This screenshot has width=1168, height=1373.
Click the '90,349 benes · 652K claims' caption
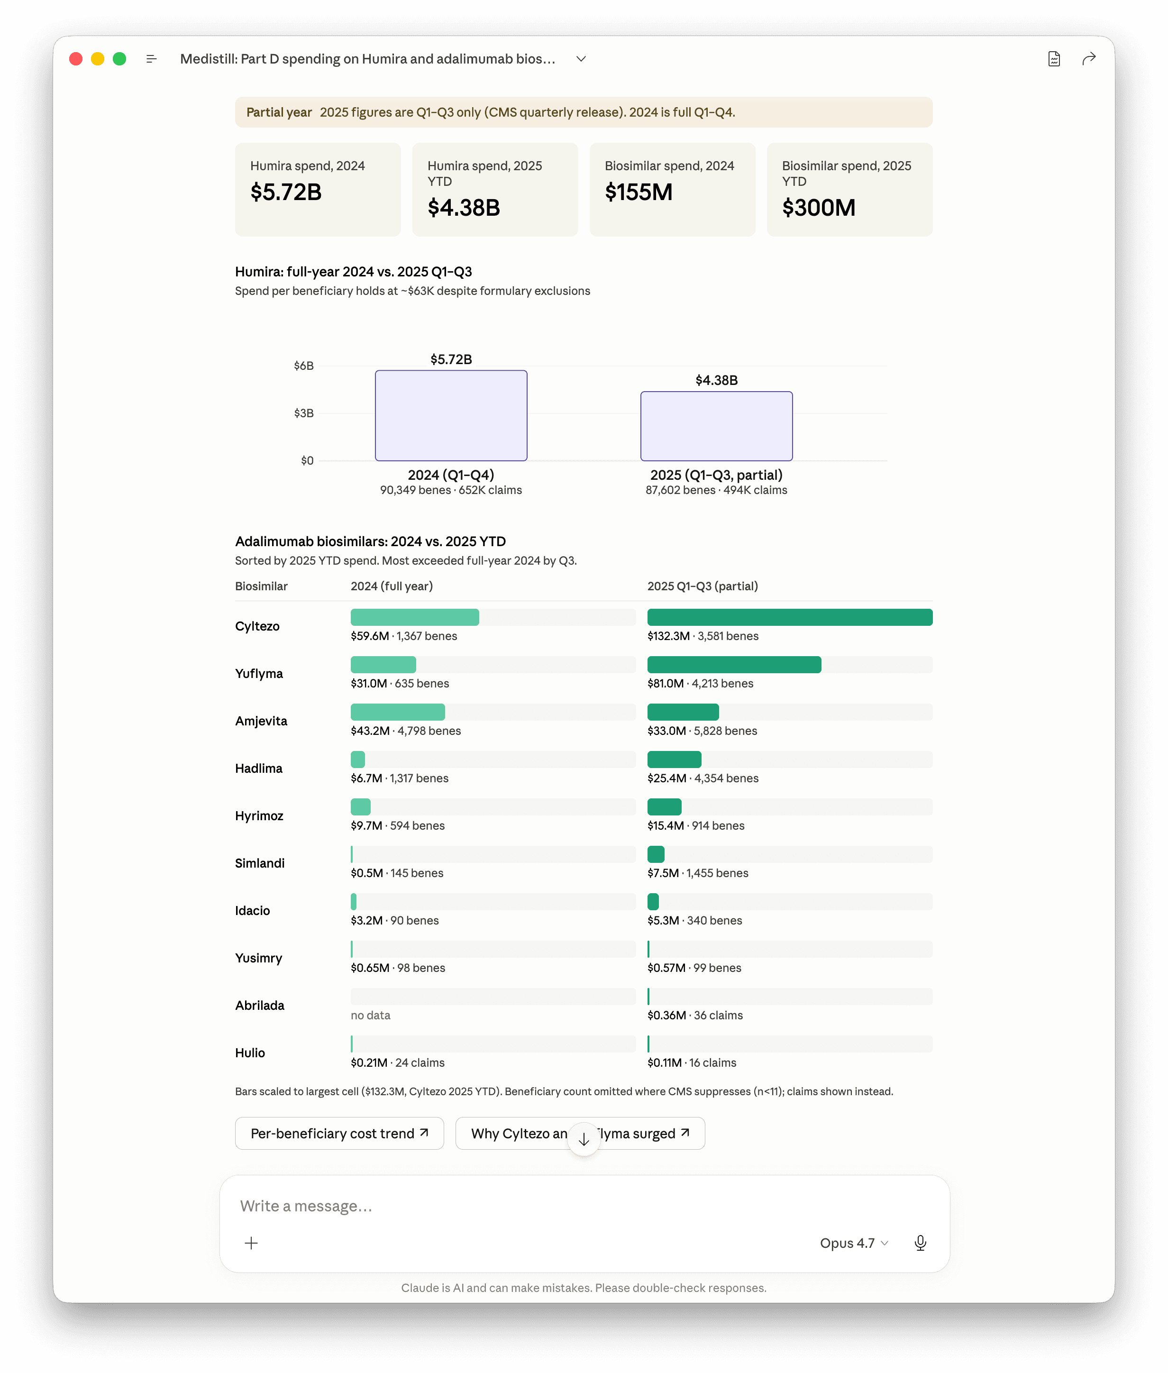pyautogui.click(x=451, y=490)
